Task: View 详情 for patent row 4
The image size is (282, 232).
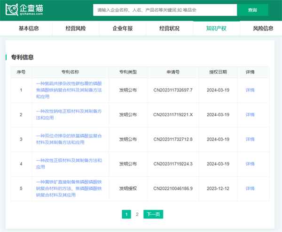Action: coord(250,164)
